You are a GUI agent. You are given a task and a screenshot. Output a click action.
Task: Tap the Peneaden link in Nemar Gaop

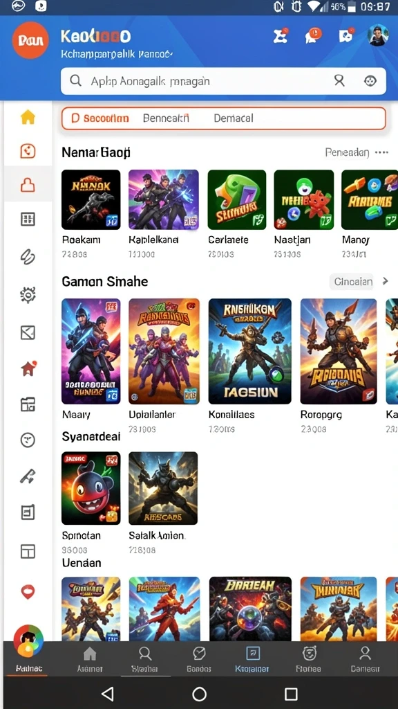click(x=347, y=153)
